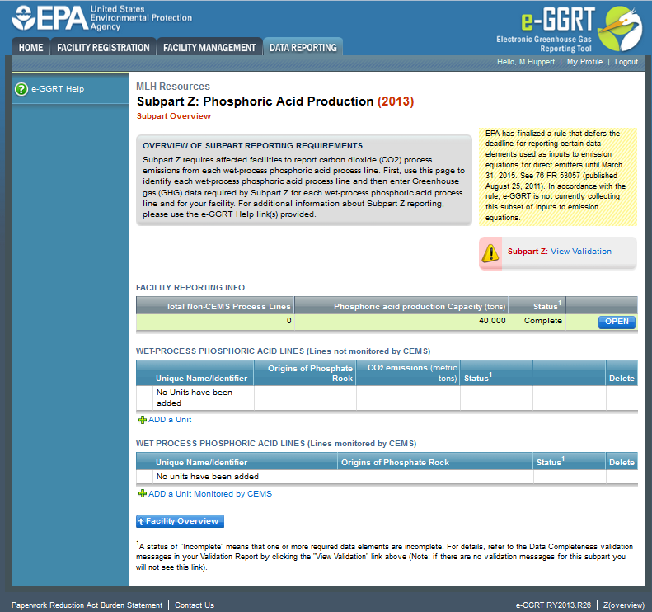This screenshot has height=612, width=652.
Task: Click the ADD a Unit link
Action: coord(170,419)
